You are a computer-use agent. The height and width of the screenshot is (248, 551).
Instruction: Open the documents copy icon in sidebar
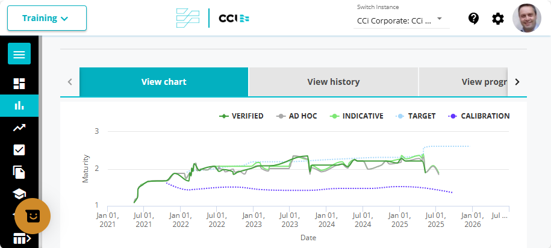(x=19, y=172)
